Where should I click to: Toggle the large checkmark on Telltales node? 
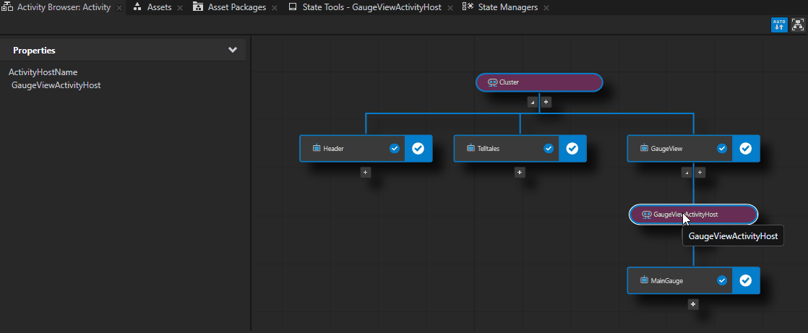572,148
